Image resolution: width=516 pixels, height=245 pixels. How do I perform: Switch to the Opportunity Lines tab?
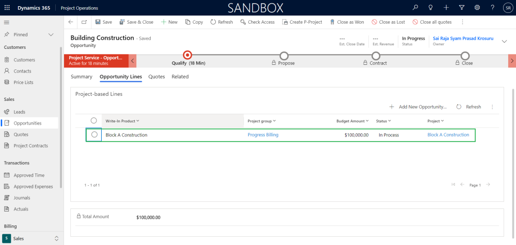click(121, 77)
